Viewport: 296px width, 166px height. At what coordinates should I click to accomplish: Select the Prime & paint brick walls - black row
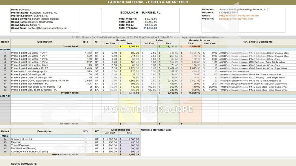(x=32, y=65)
